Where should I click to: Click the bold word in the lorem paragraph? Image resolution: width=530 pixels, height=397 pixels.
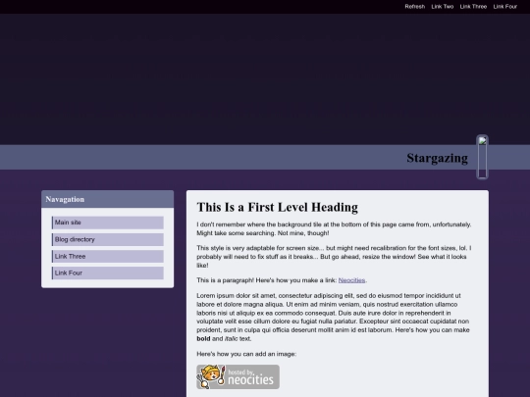point(203,338)
